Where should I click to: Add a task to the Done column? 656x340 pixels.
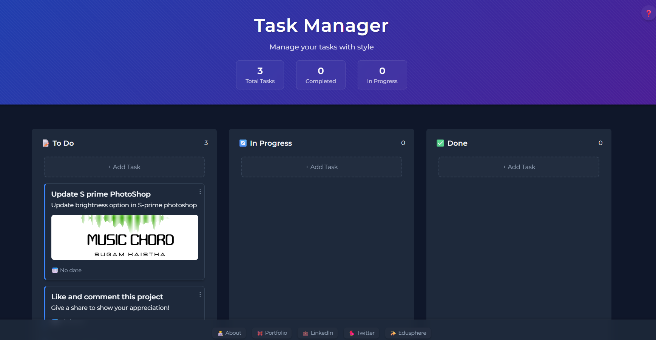(x=519, y=167)
